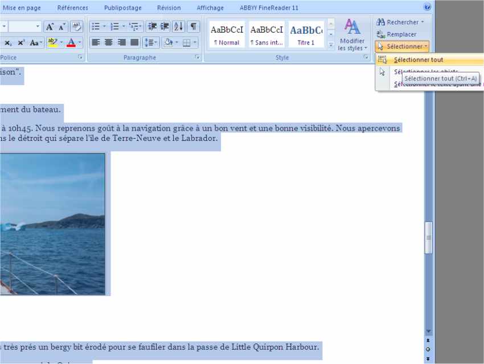The height and width of the screenshot is (364, 484).
Task: Expand the numbering style dropdown arrow
Action: tap(124, 27)
